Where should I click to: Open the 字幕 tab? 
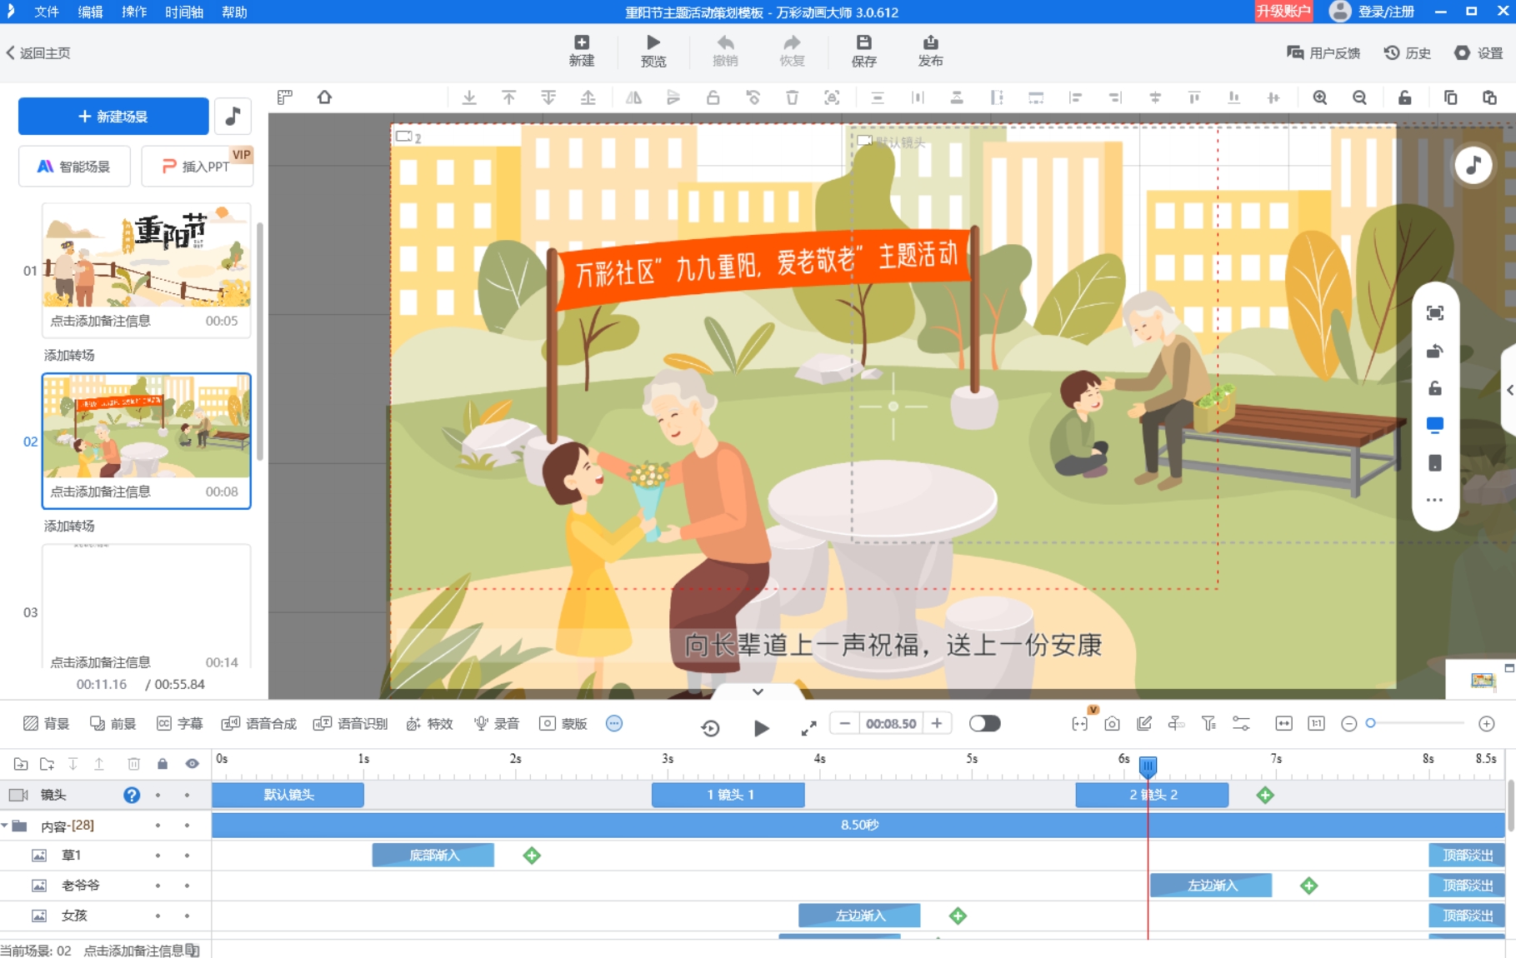pyautogui.click(x=180, y=723)
